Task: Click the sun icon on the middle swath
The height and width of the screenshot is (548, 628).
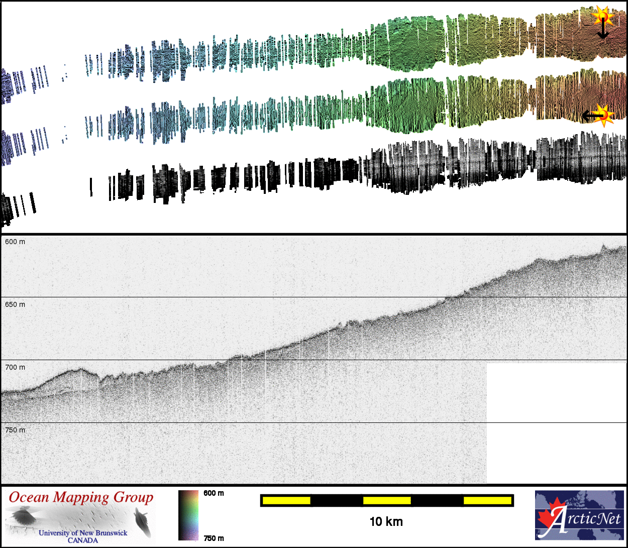Action: tap(604, 115)
